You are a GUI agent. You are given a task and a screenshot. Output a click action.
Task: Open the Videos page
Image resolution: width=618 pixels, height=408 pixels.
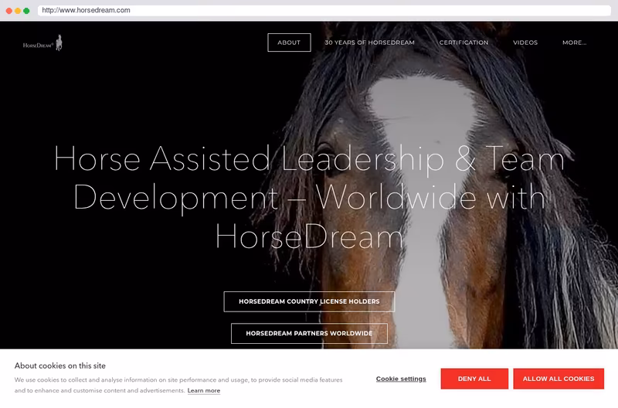pyautogui.click(x=525, y=42)
